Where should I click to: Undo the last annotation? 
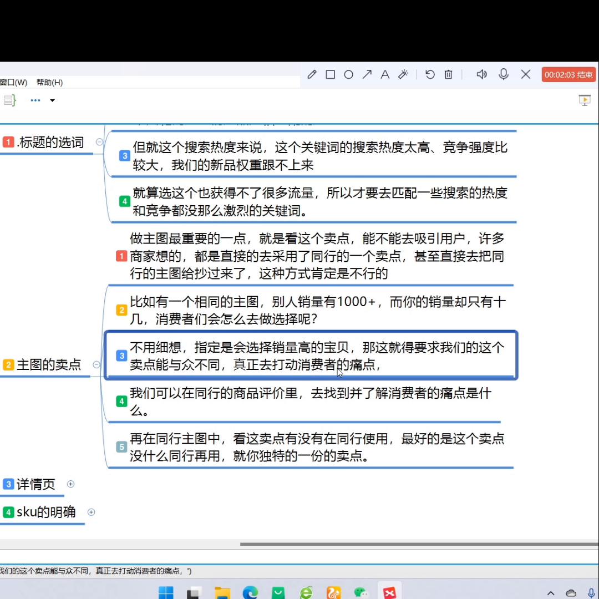[x=430, y=74]
